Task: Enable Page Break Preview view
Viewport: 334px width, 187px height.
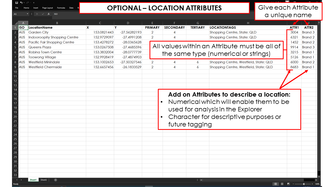Action: [x=289, y=184]
